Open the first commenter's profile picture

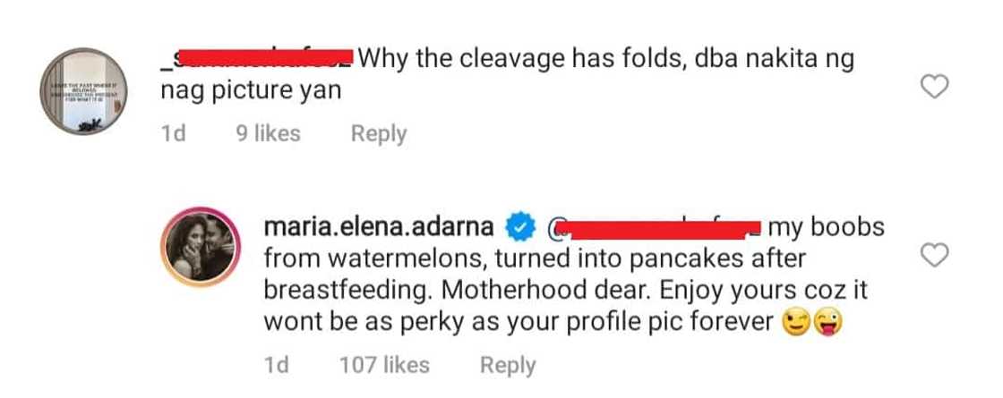coord(89,90)
